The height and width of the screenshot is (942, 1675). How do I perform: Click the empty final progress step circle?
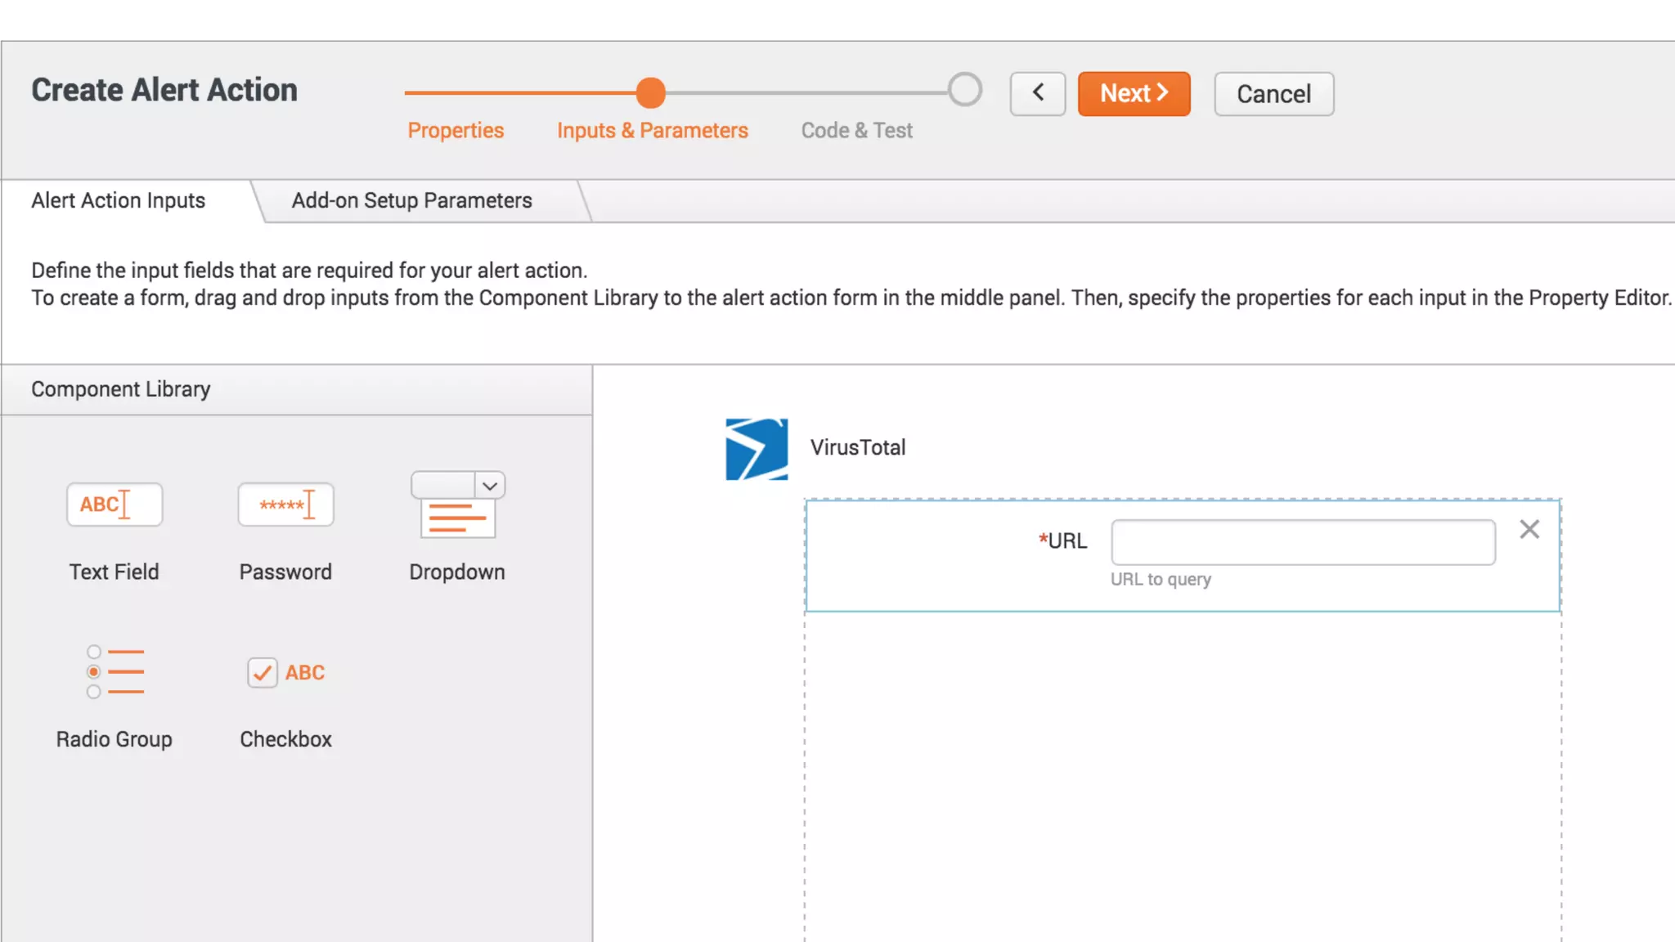(965, 90)
